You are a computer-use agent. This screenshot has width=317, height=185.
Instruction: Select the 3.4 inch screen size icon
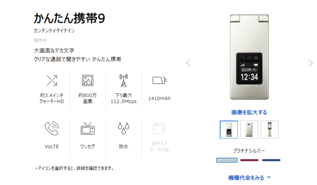[x=52, y=80]
